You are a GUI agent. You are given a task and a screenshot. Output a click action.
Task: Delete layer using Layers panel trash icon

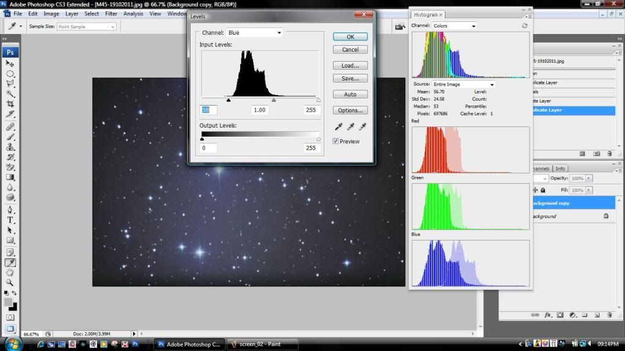click(609, 315)
